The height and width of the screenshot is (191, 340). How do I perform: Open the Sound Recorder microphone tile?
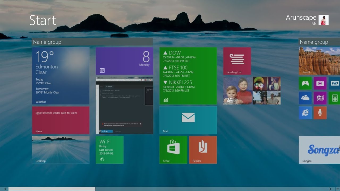click(320, 113)
